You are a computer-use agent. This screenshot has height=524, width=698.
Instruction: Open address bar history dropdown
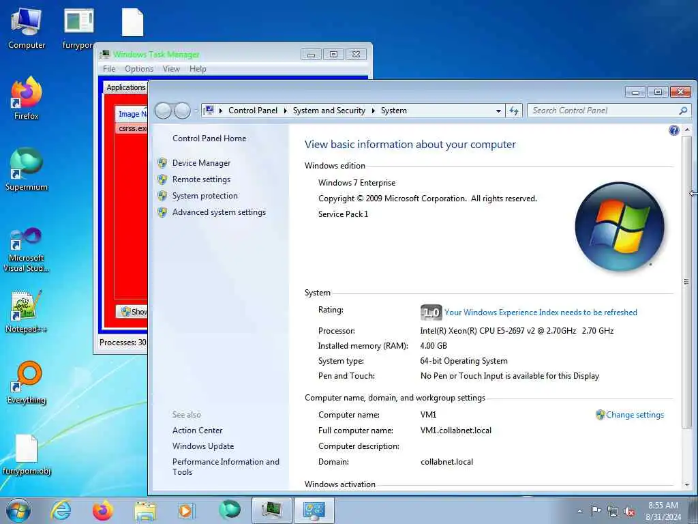[498, 111]
